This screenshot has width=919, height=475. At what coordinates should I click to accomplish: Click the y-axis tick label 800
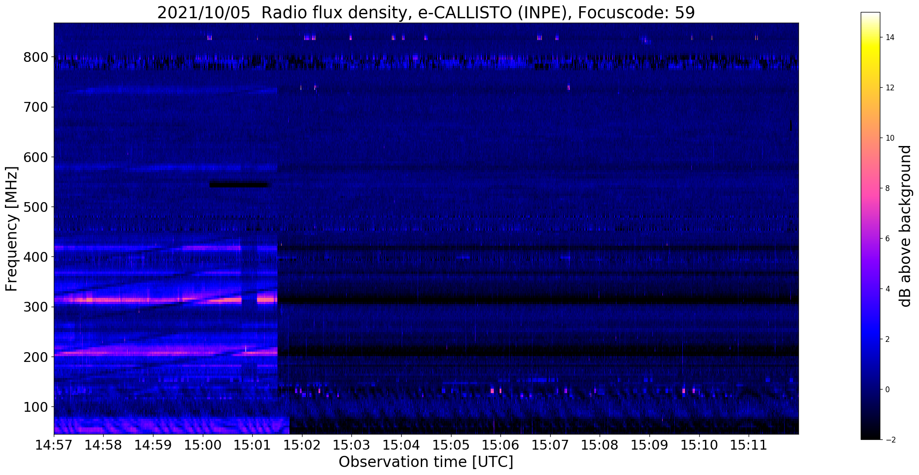(35, 57)
